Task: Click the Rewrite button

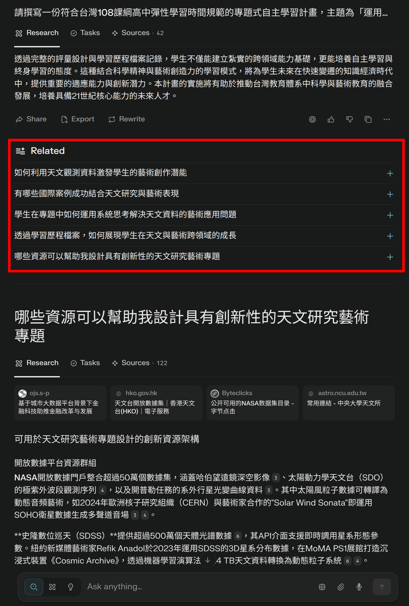Action: point(127,119)
